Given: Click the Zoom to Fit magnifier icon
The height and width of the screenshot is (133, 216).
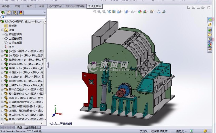Looking at the screenshot, I should tap(99, 12).
